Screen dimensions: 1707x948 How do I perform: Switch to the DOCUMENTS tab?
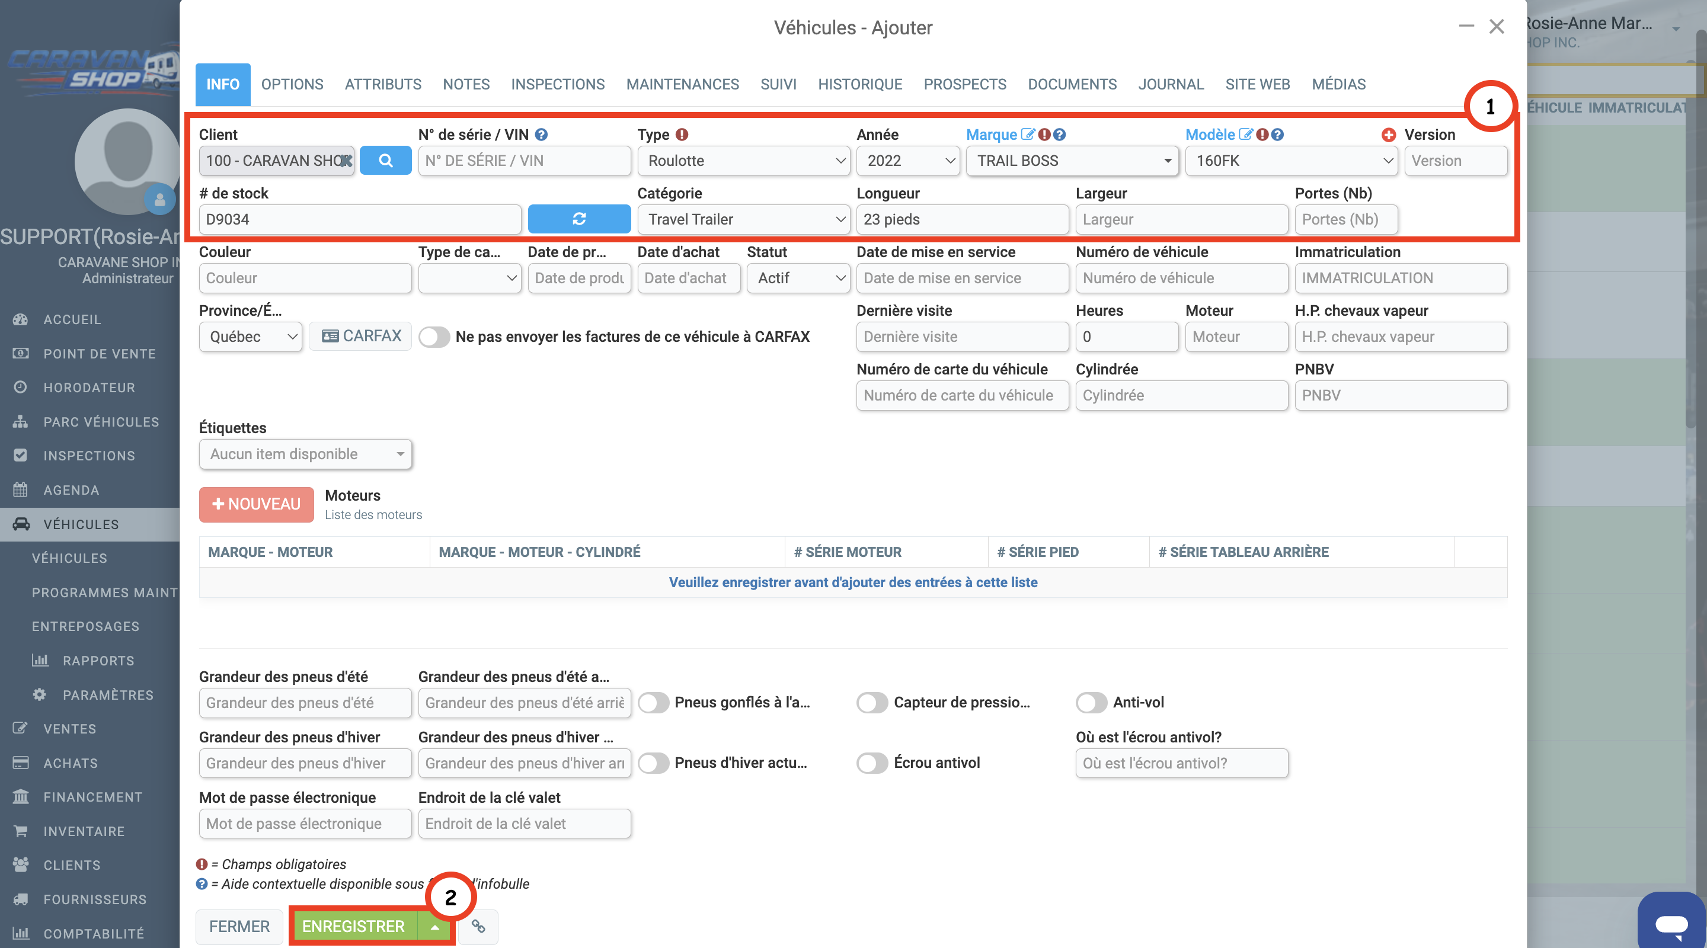(1072, 84)
